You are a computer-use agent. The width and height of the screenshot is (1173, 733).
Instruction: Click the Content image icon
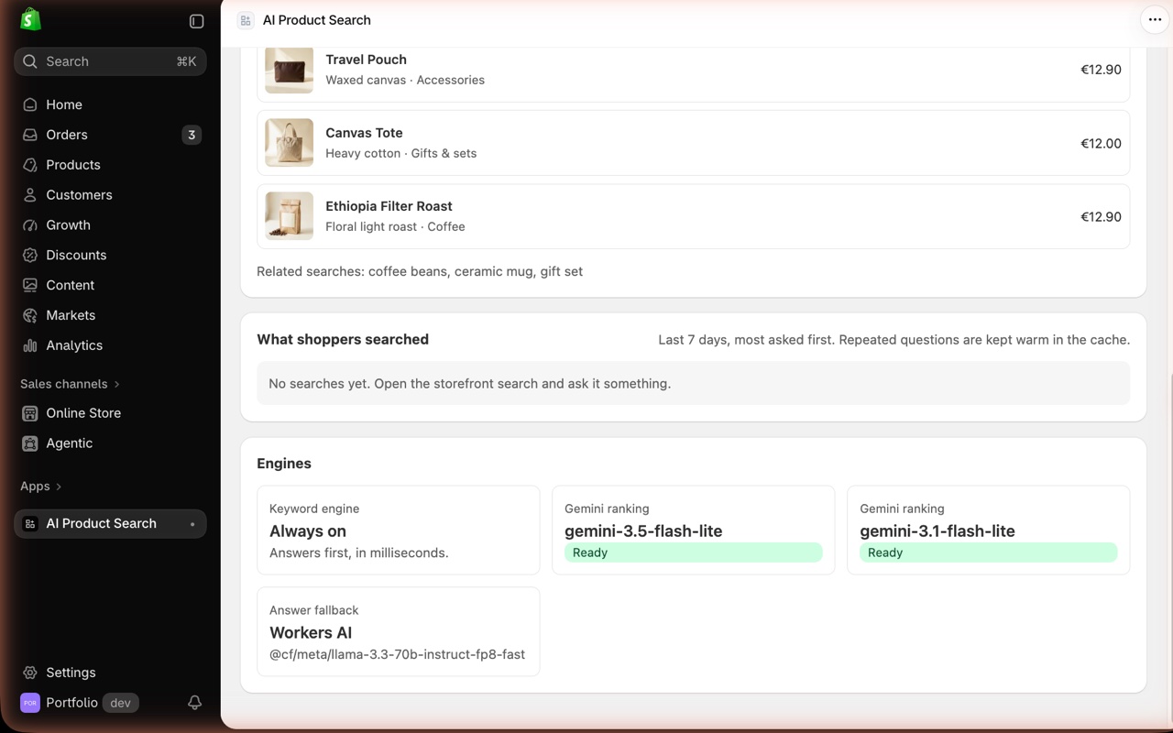(30, 285)
